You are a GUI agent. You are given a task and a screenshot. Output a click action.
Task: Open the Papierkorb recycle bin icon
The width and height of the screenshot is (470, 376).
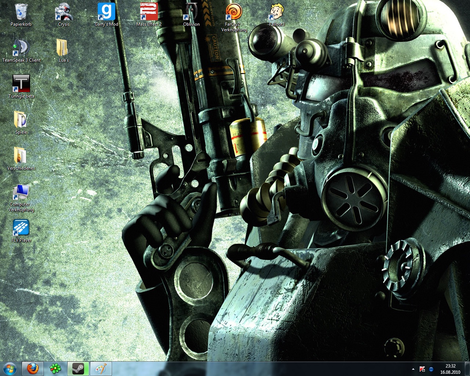(x=21, y=15)
